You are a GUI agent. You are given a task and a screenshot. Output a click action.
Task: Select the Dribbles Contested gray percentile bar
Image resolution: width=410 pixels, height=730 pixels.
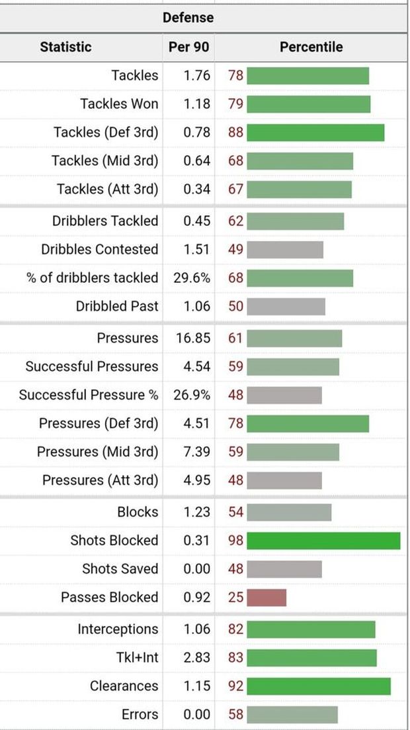[284, 250]
